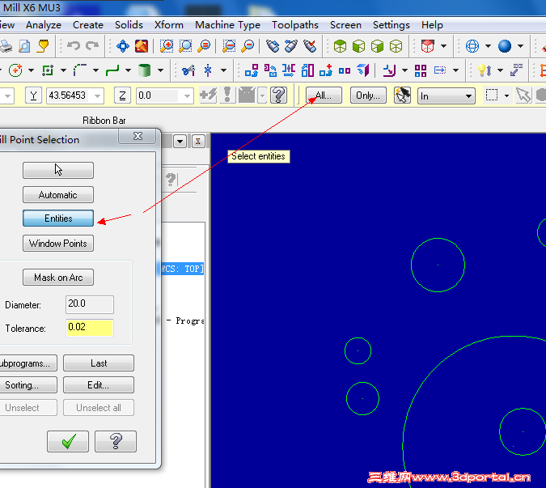Viewport: 546px width, 488px height.
Task: Click the Sorting... button
Action: [x=28, y=385]
